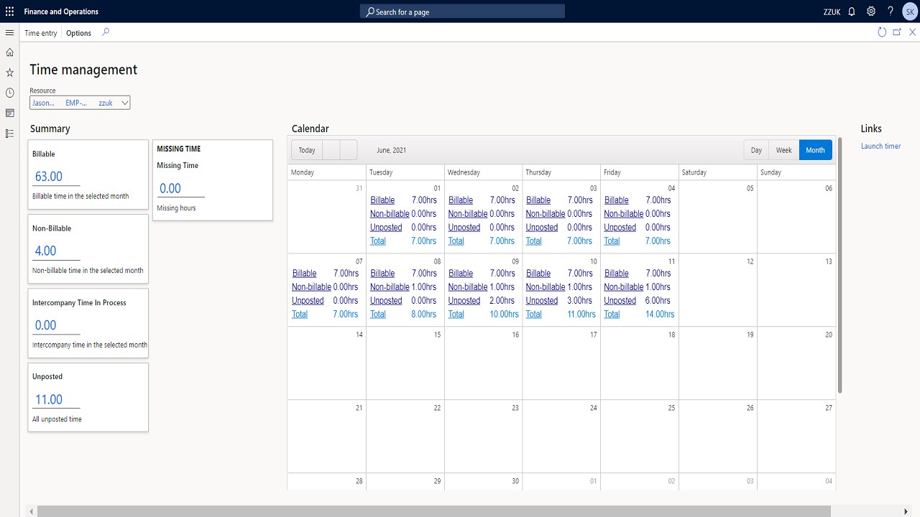
Task: Open the SK user avatar menu
Action: coord(909,11)
